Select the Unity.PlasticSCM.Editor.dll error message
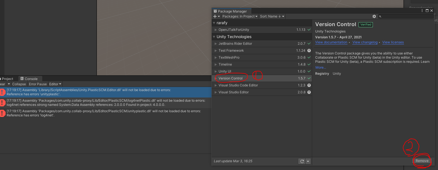Screen dimensions: 438x170 tap(106, 92)
